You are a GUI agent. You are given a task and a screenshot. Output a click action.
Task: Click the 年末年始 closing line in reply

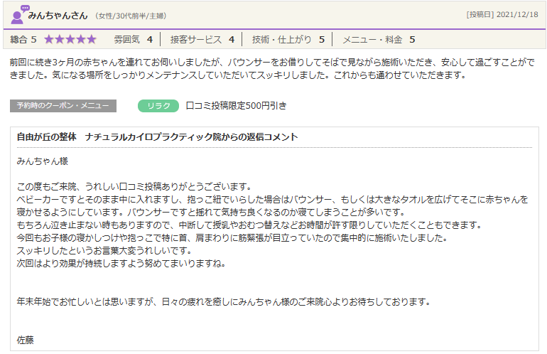223,302
